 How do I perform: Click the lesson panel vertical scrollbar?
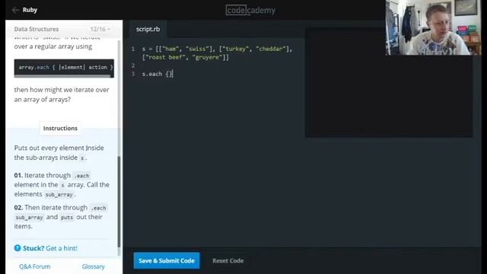point(119,201)
